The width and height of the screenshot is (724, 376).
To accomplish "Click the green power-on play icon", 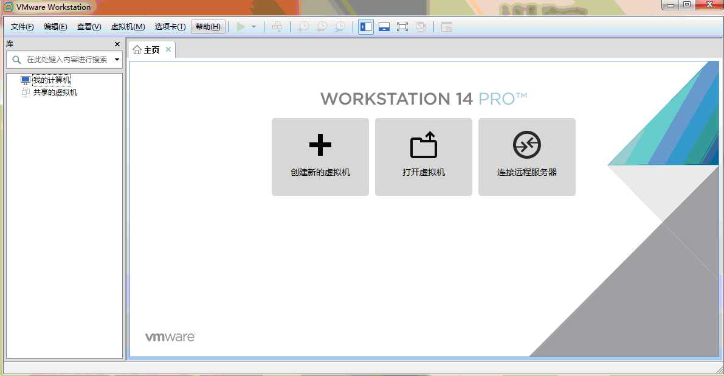I will (x=241, y=27).
